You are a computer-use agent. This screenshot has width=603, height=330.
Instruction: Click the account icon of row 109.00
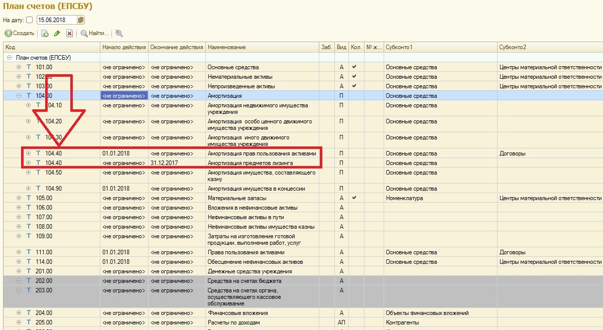pyautogui.click(x=29, y=236)
